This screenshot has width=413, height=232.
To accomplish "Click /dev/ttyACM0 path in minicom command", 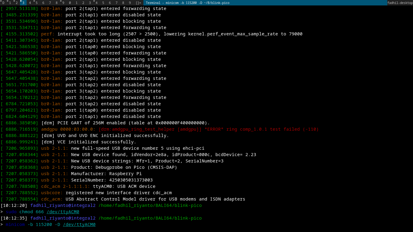I will (x=79, y=224).
